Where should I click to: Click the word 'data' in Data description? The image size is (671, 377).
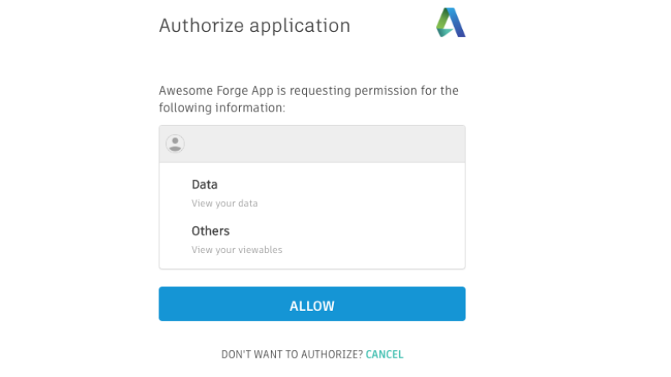tap(247, 204)
